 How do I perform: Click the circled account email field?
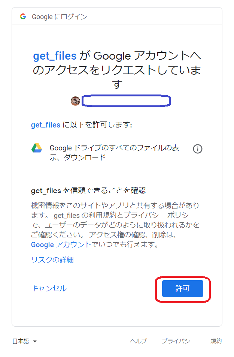(x=126, y=100)
